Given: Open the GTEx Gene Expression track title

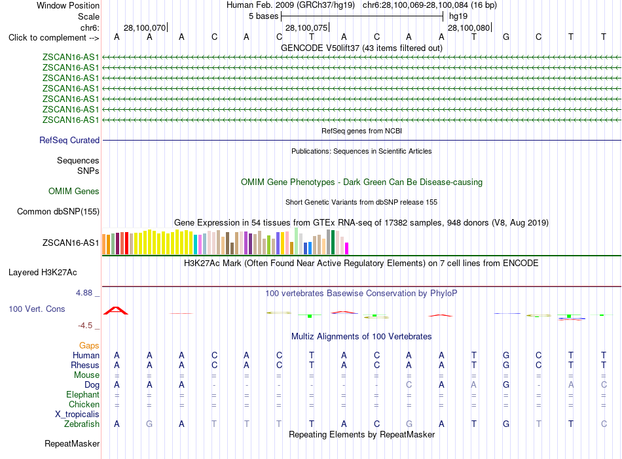Looking at the screenshot, I should pyautogui.click(x=361, y=222).
